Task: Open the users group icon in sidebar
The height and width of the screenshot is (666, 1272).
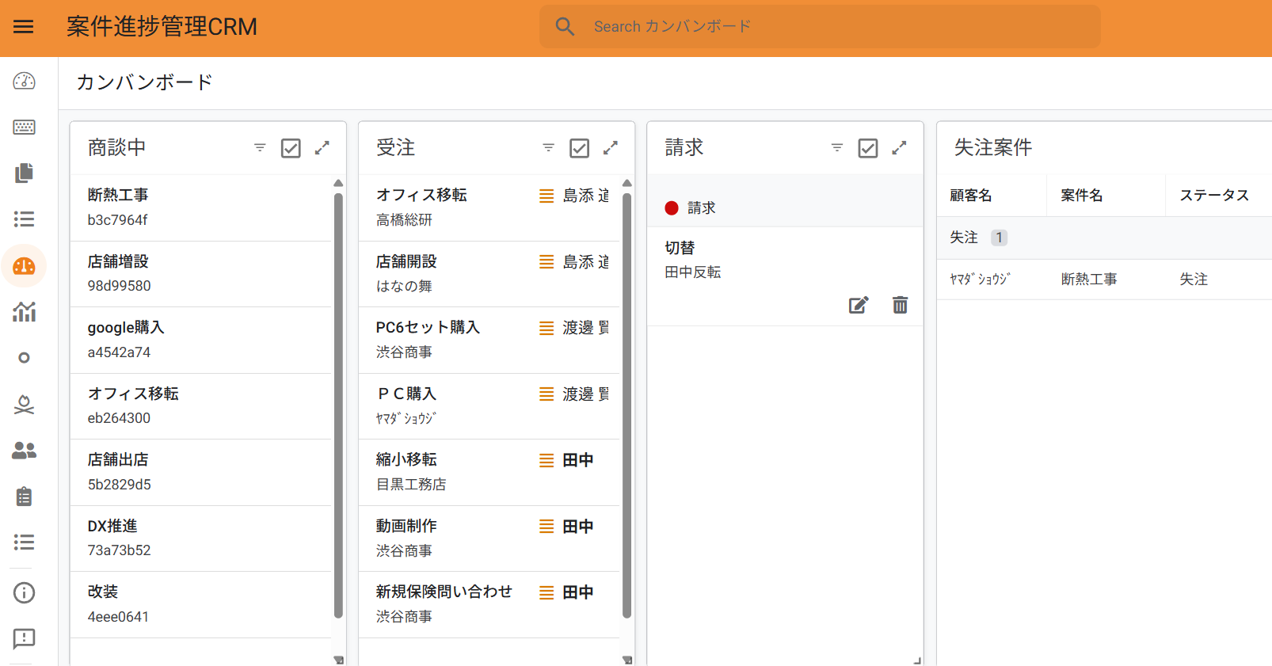Action: (x=24, y=451)
